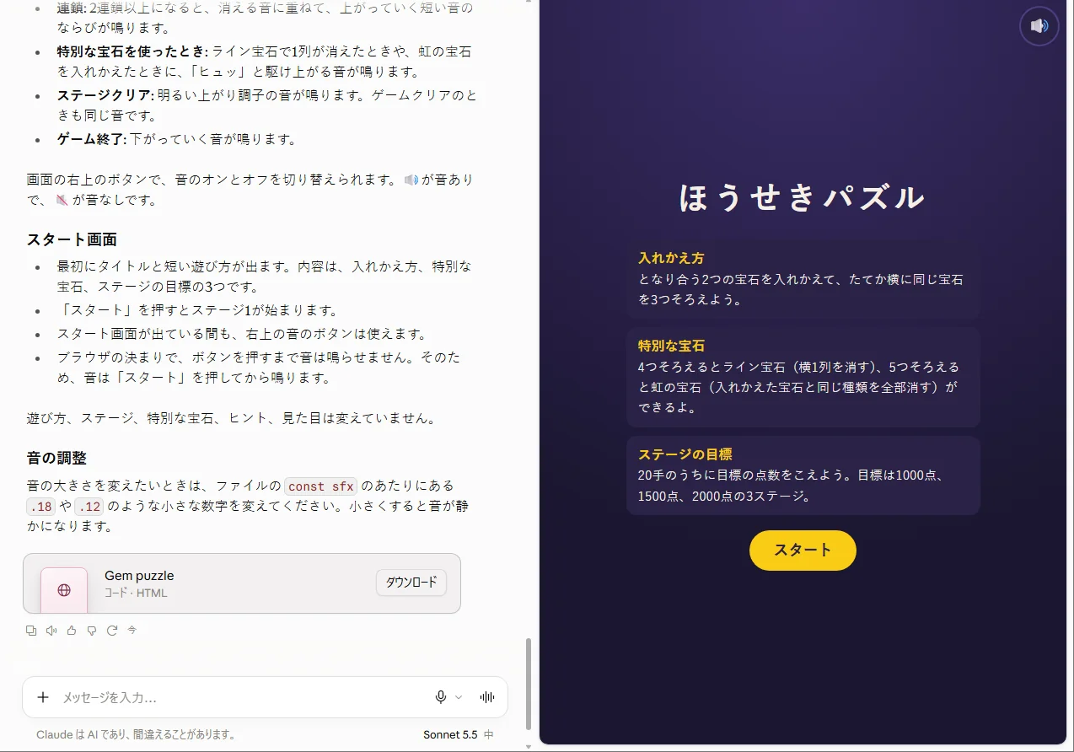Expand the microphone options chevron

(x=459, y=697)
